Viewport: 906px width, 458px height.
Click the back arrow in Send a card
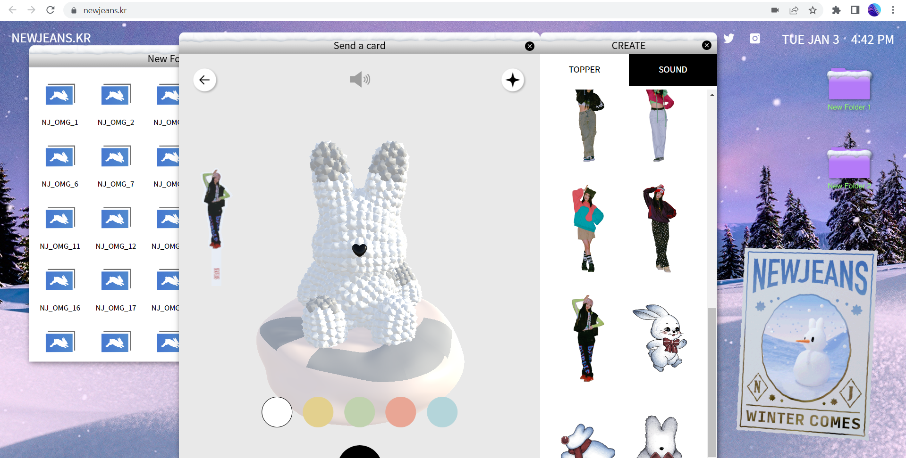point(204,80)
